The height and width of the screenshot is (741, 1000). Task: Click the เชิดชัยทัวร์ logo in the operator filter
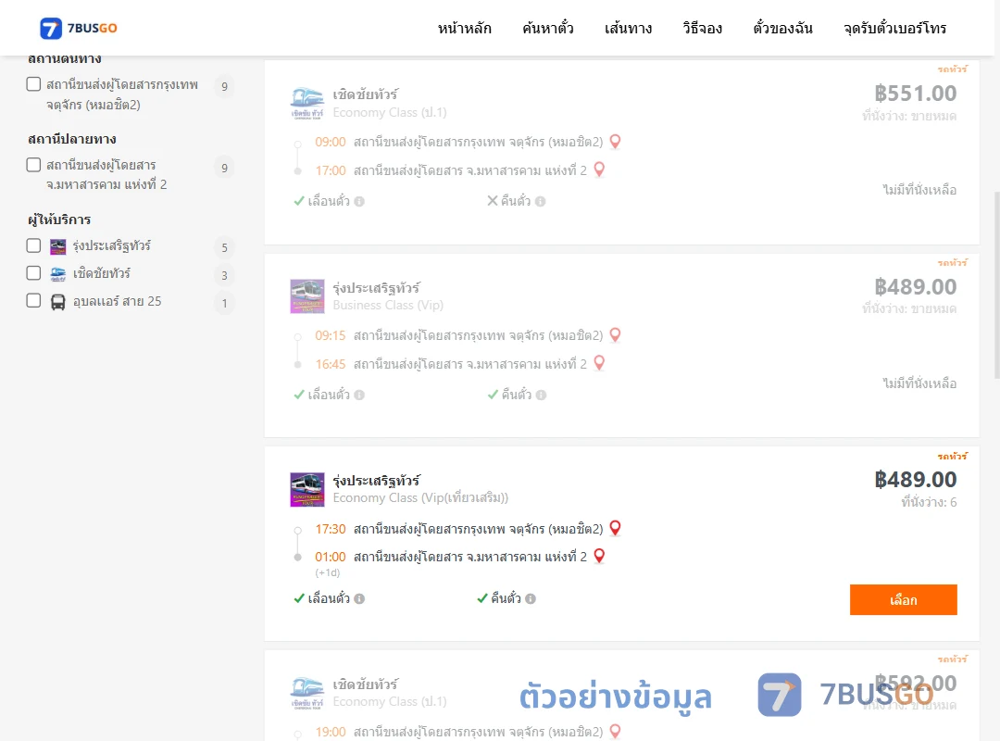click(x=58, y=274)
